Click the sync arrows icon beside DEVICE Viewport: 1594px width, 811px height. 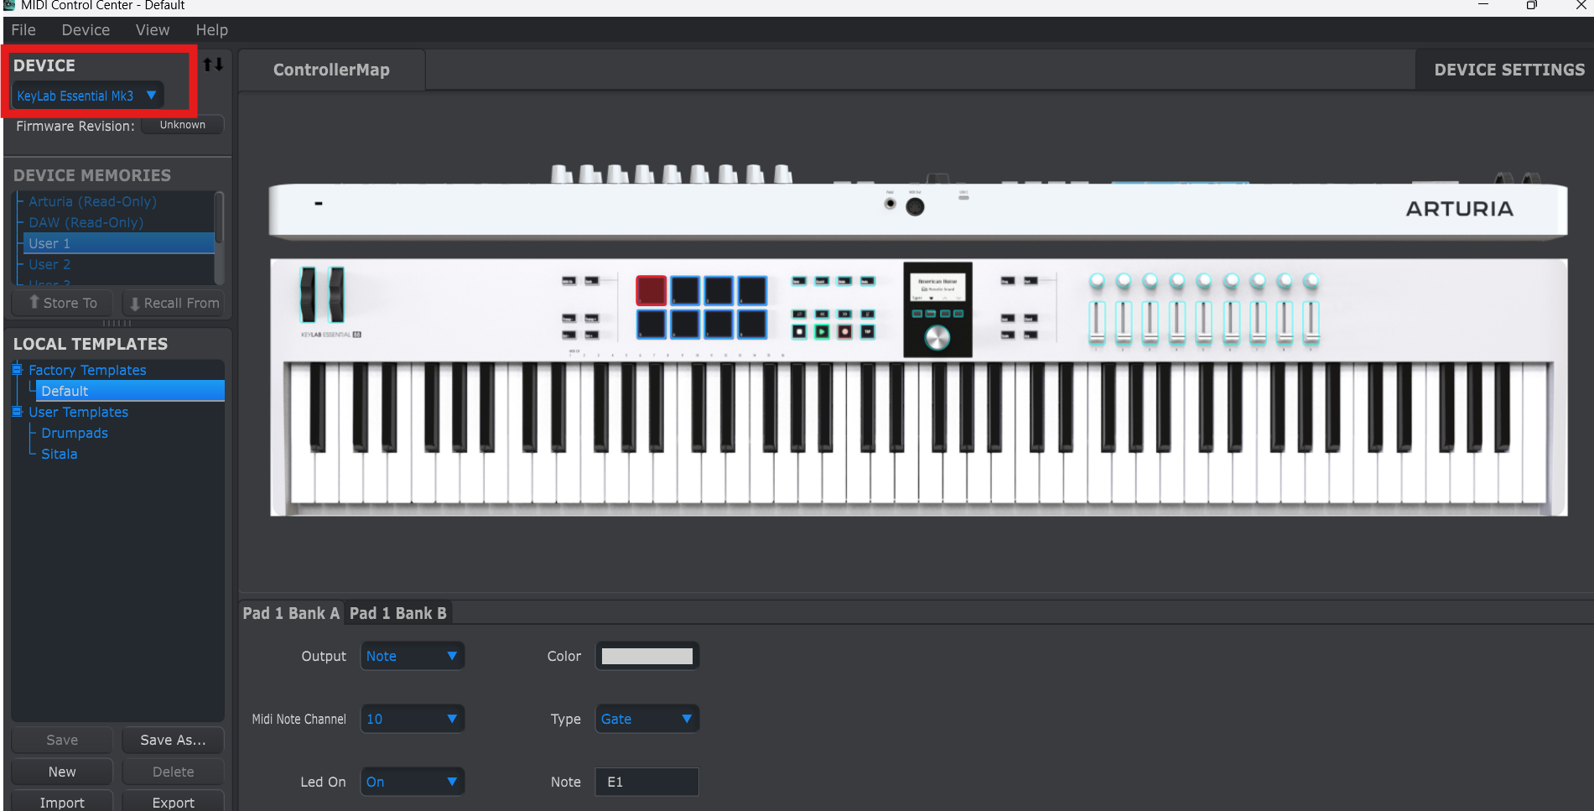213,65
